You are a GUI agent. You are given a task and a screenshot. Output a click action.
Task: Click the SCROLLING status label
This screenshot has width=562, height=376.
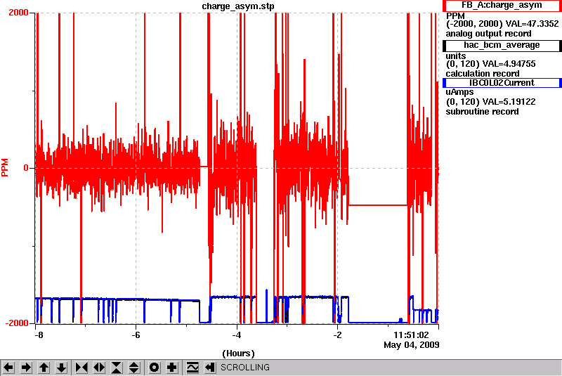[x=245, y=368]
